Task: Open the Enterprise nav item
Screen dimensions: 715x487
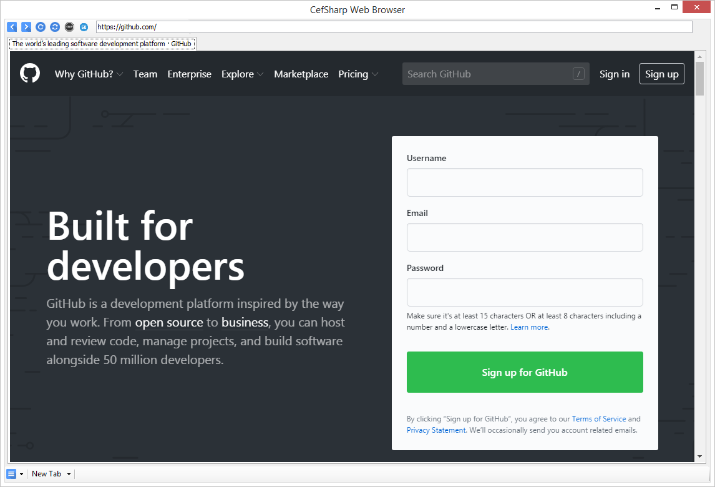Action: [x=189, y=74]
